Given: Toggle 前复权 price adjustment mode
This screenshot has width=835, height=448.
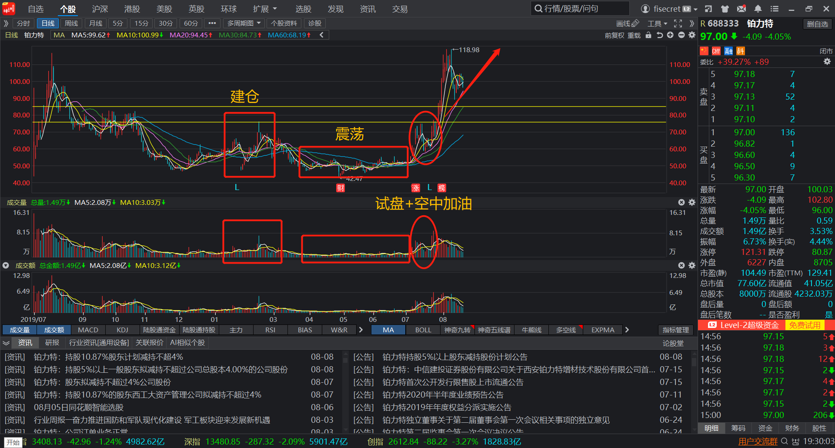Looking at the screenshot, I should pos(614,35).
